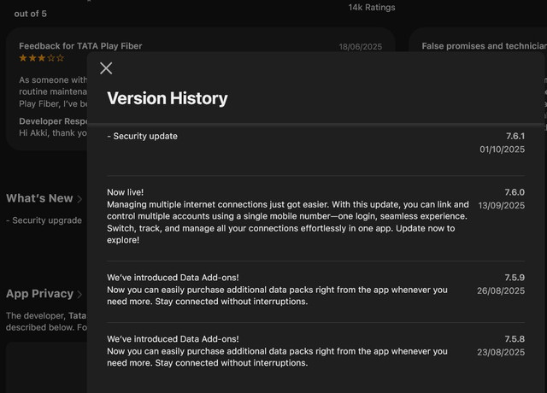Close the Version History panel

pos(106,68)
